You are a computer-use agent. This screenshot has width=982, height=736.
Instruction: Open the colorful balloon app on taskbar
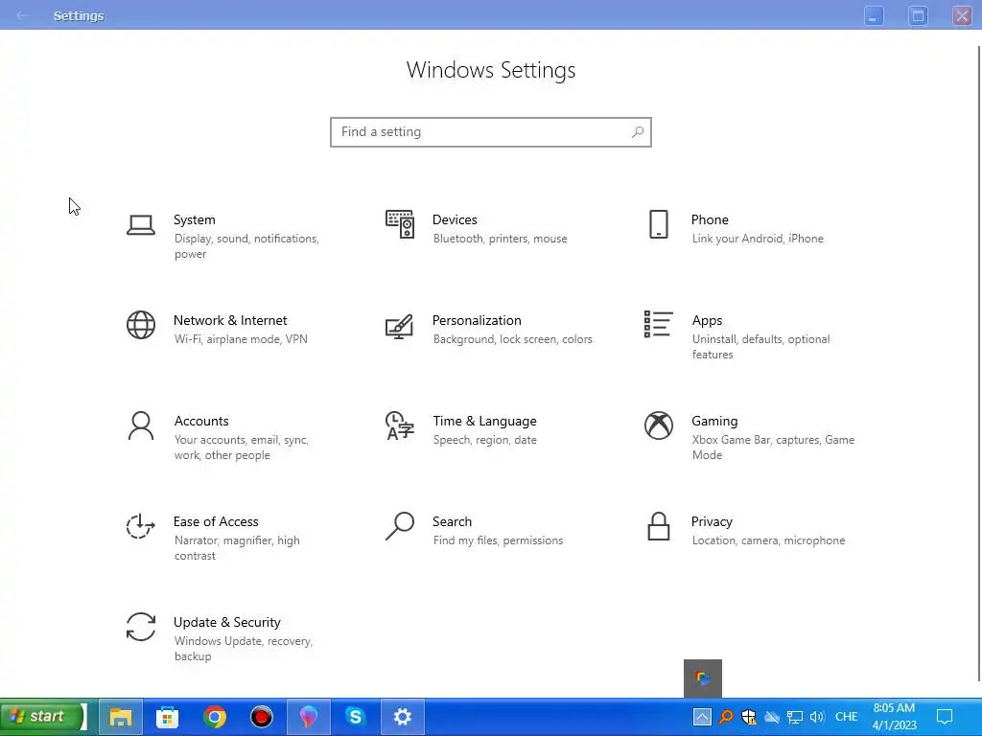(x=308, y=717)
